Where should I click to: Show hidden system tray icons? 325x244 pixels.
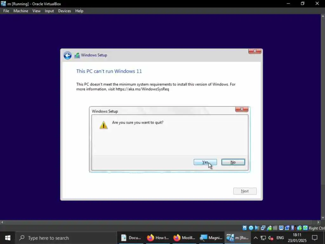pos(255,238)
